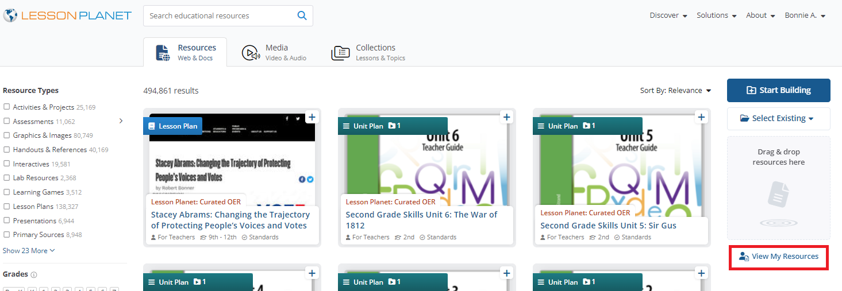
Task: Check Learning Games resource type
Action: coord(6,192)
